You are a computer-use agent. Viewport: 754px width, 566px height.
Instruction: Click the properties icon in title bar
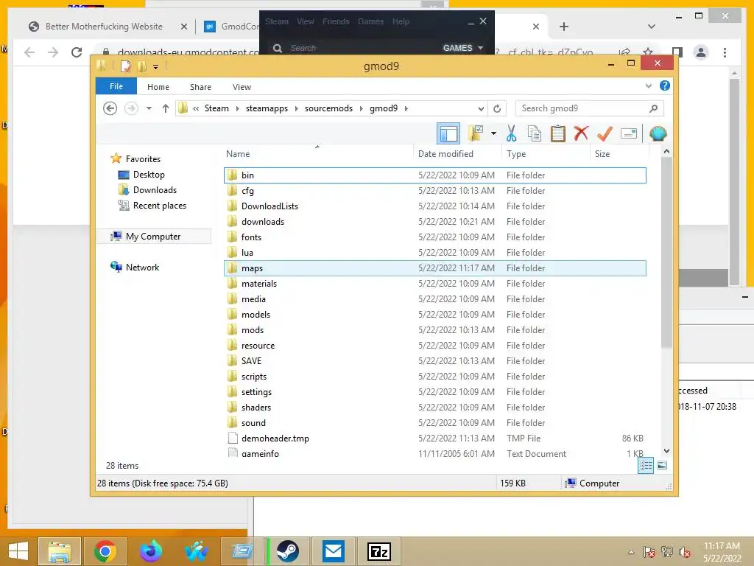click(x=125, y=66)
